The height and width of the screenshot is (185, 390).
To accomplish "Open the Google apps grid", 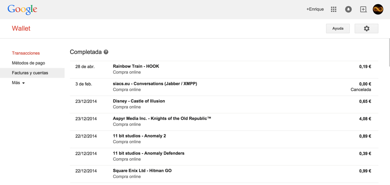I will 333,9.
